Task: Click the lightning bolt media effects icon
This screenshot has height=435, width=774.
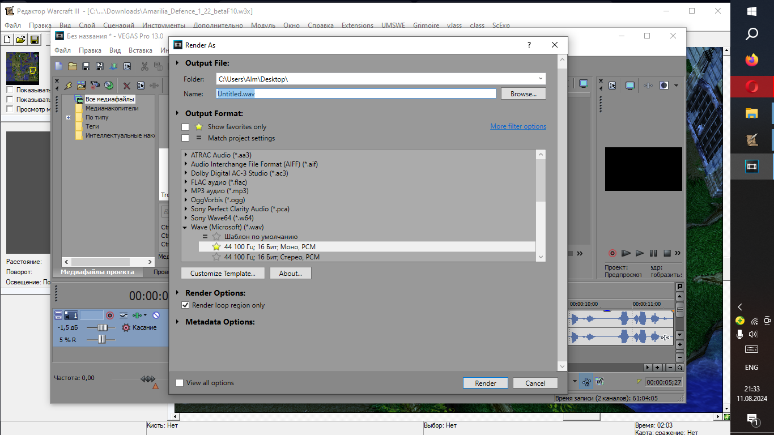Action: [68, 86]
